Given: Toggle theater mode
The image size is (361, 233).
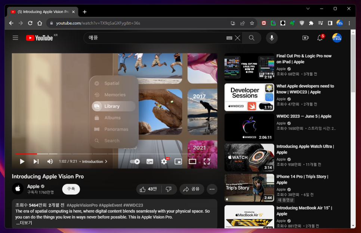Looking at the screenshot, I should point(192,161).
